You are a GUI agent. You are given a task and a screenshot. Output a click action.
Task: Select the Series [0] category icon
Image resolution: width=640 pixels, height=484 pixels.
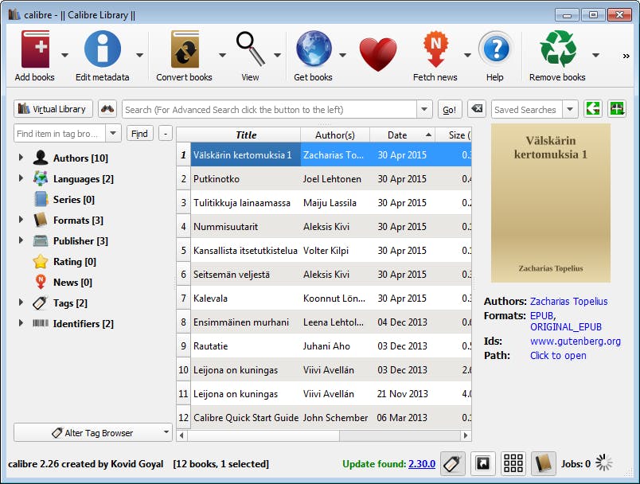pyautogui.click(x=41, y=199)
